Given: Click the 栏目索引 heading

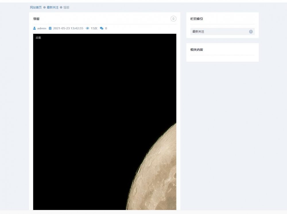Looking at the screenshot, I should pyautogui.click(x=197, y=19).
